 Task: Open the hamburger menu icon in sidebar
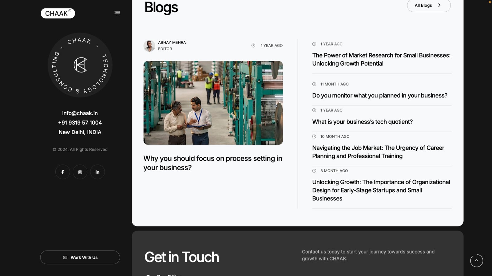(117, 13)
